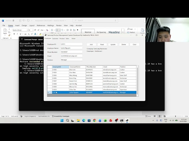The image size is (189, 141).
Task: Click the Word Search box
Action: tap(95, 21)
